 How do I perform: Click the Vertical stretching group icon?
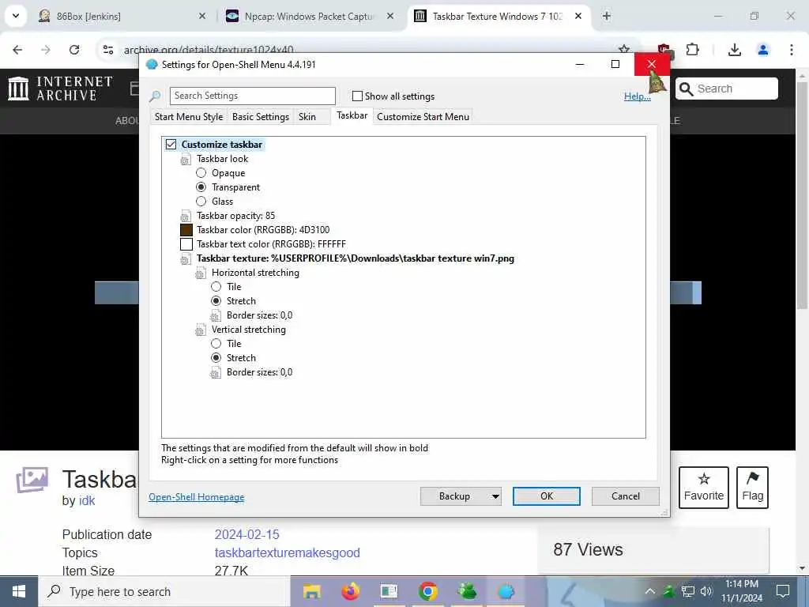pos(200,330)
